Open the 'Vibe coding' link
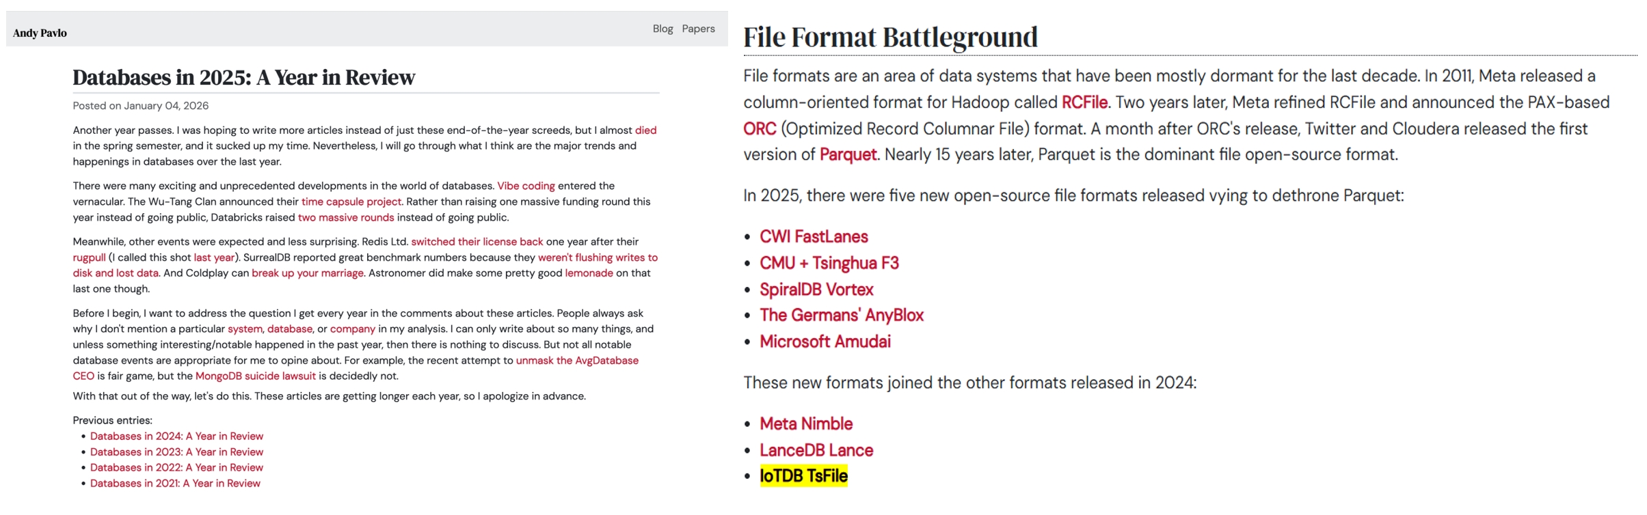The height and width of the screenshot is (515, 1647). point(526,186)
